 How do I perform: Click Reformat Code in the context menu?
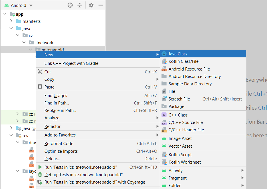(59, 144)
